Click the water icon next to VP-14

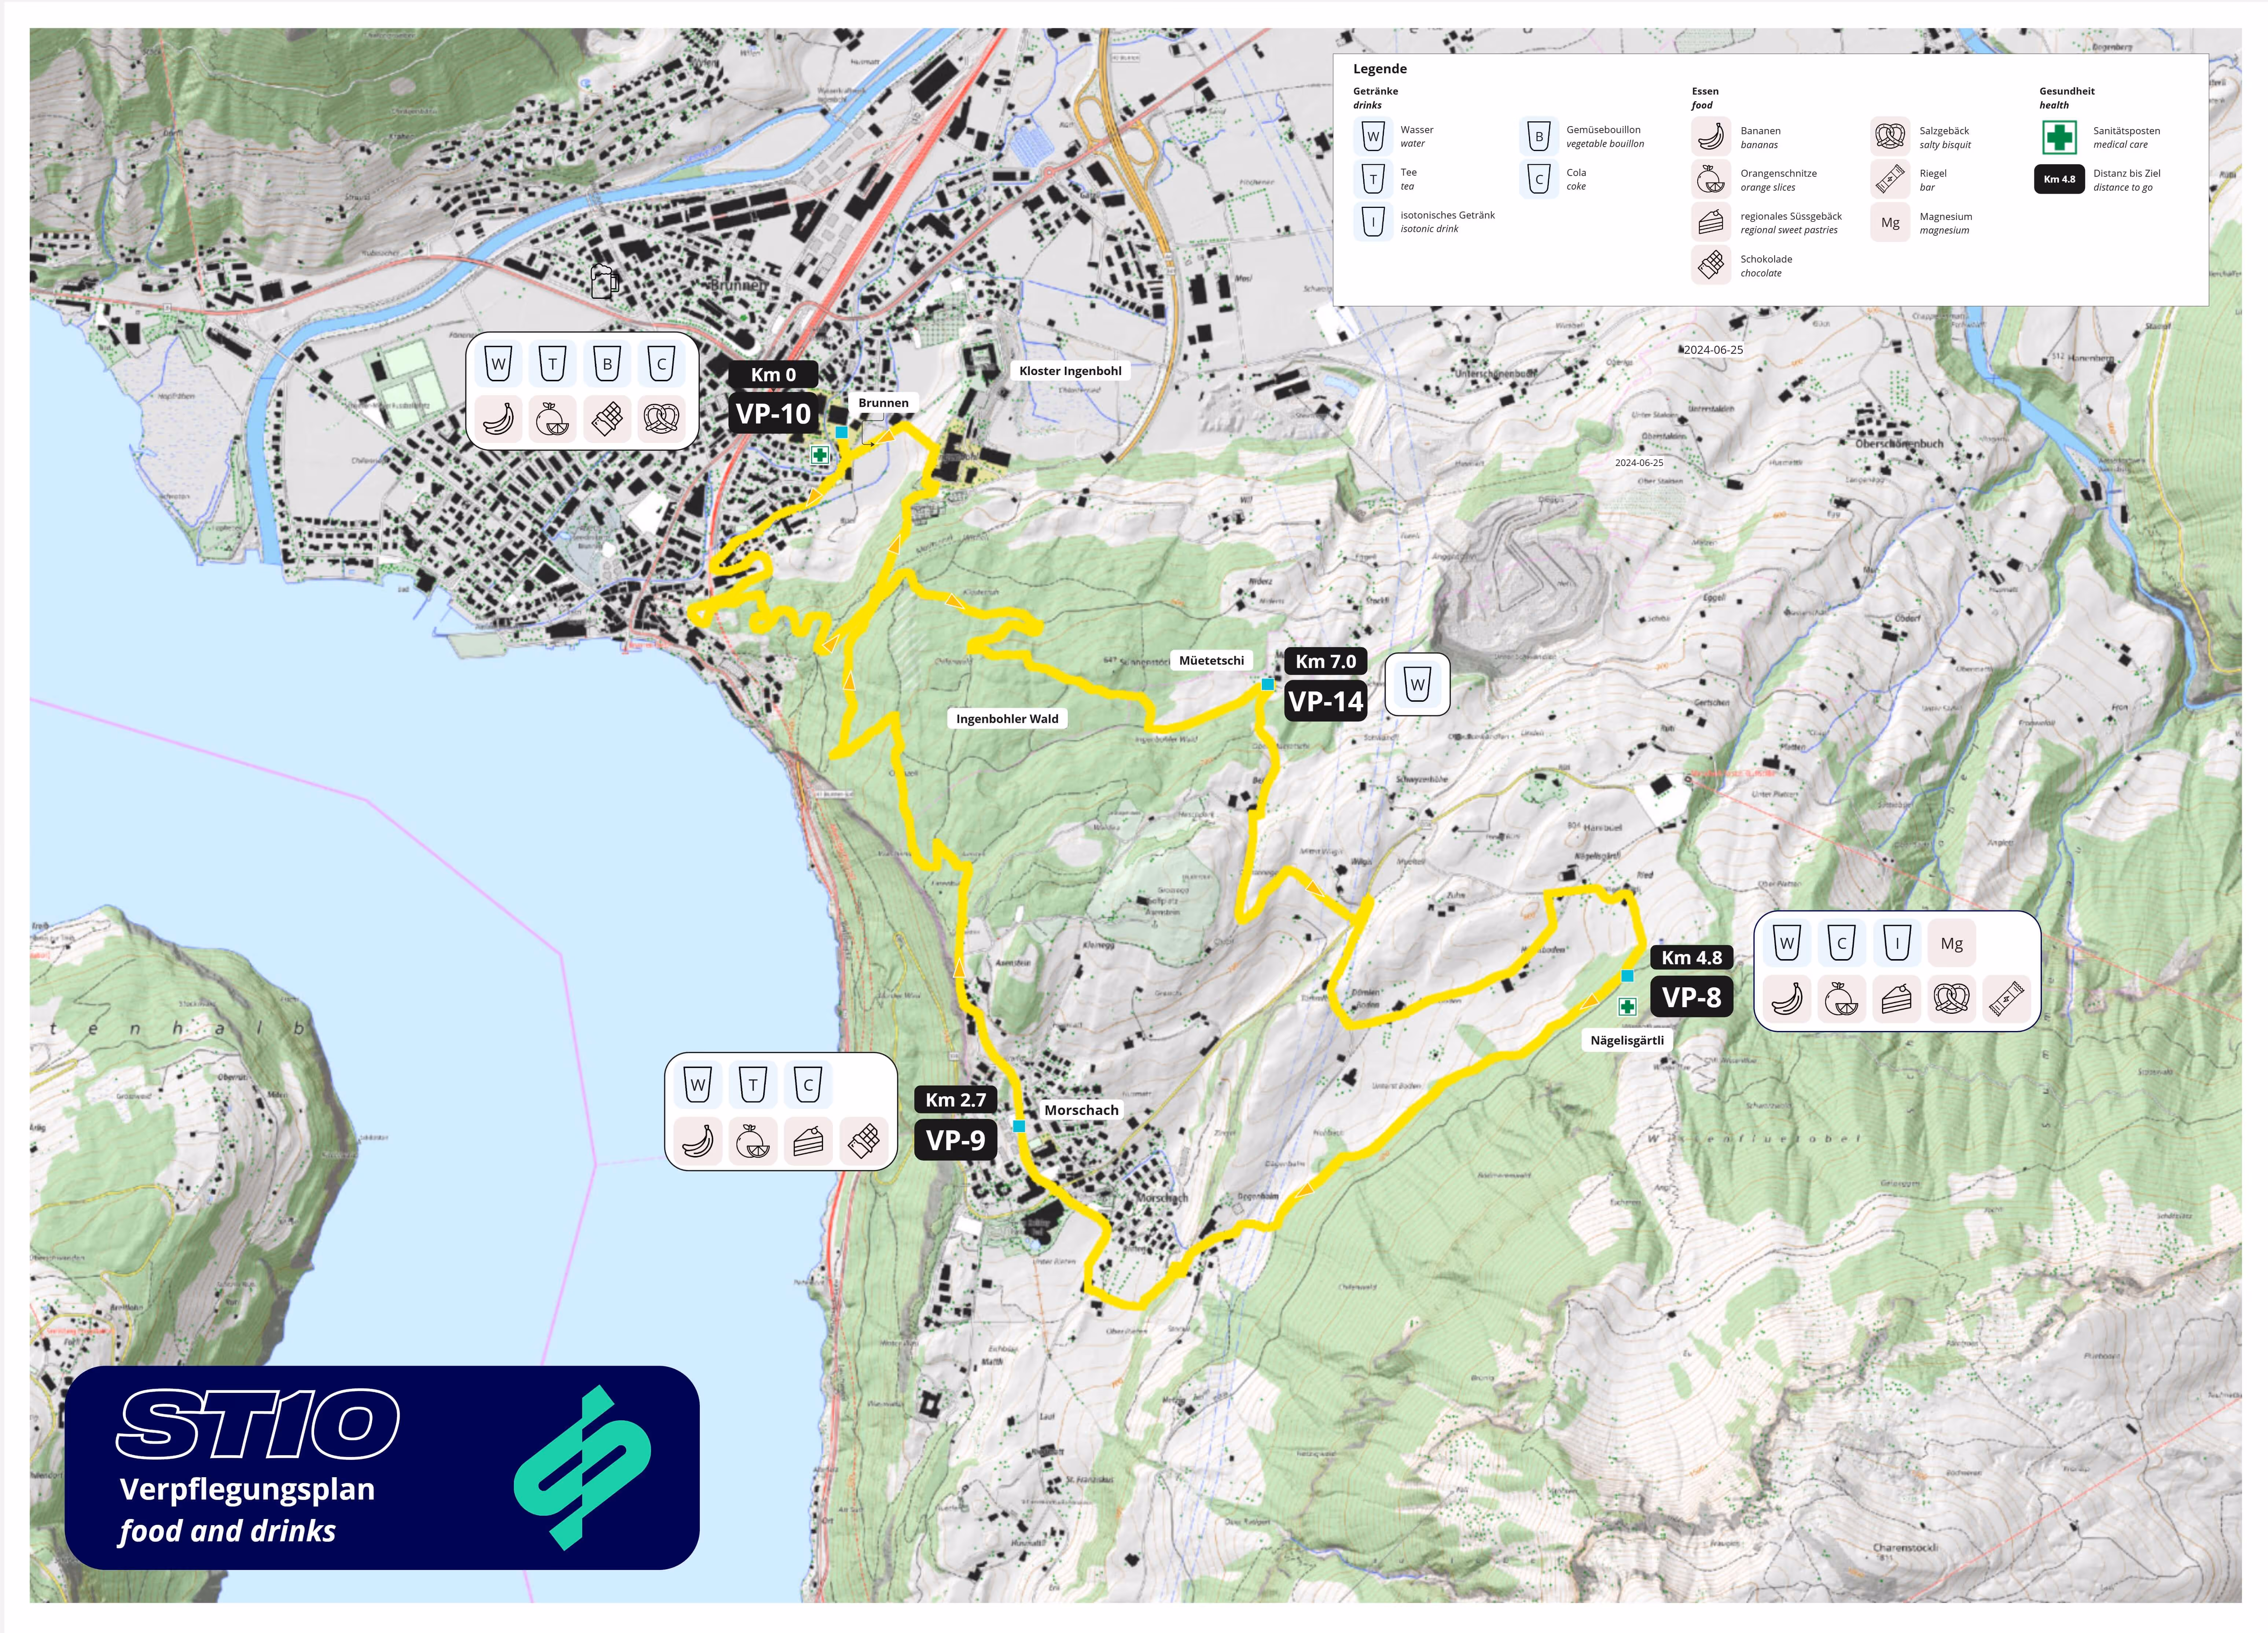[x=1417, y=684]
